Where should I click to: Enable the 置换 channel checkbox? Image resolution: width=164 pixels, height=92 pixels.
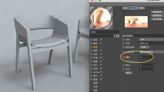(x=101, y=79)
